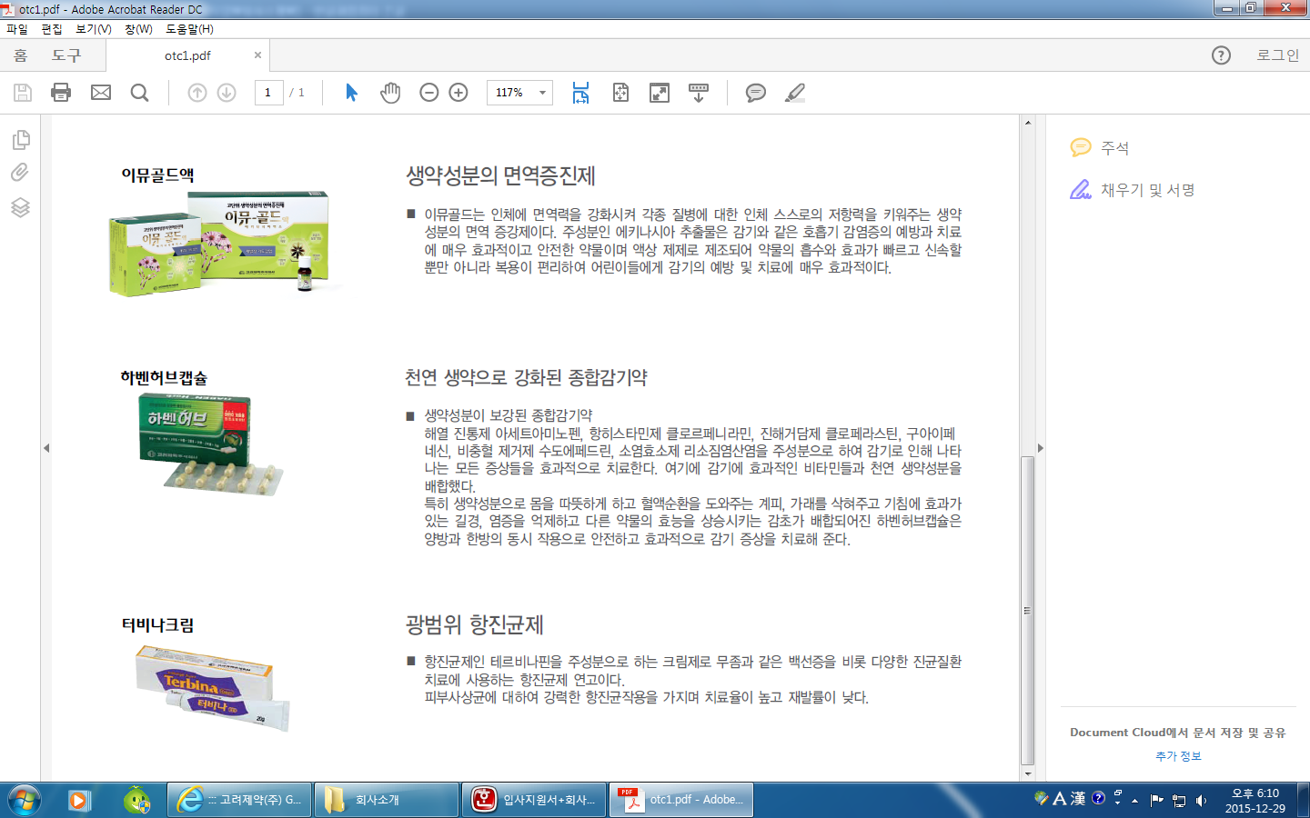Viewport: 1310px width, 818px height.
Task: Select the arrow Selection tool
Action: click(351, 93)
